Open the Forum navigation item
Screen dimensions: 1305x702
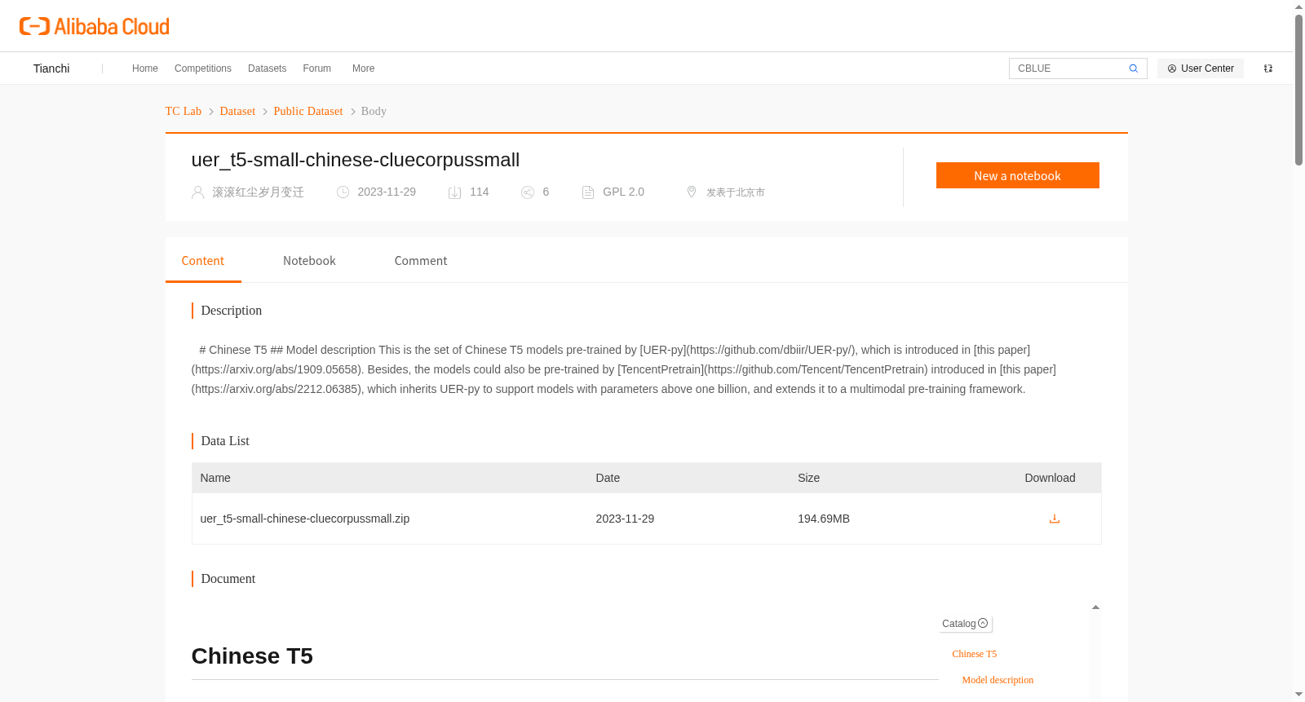(317, 68)
